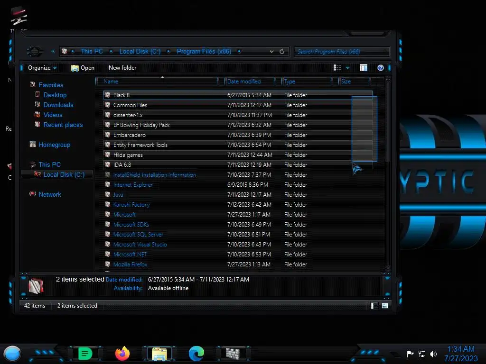Viewport: 486px width, 364px height.
Task: Select the Hilda games folder
Action: 238,155
